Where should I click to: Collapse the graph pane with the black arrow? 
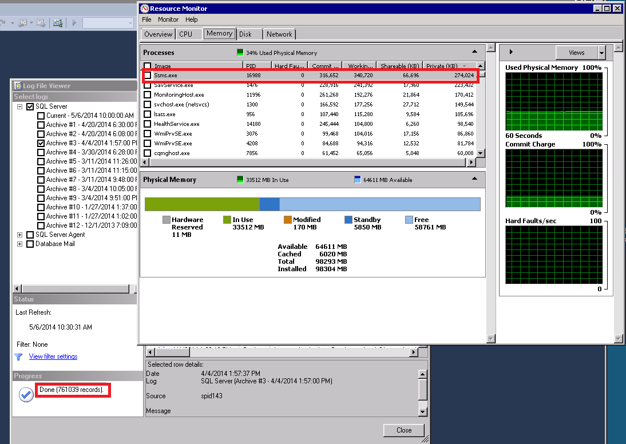click(x=510, y=52)
